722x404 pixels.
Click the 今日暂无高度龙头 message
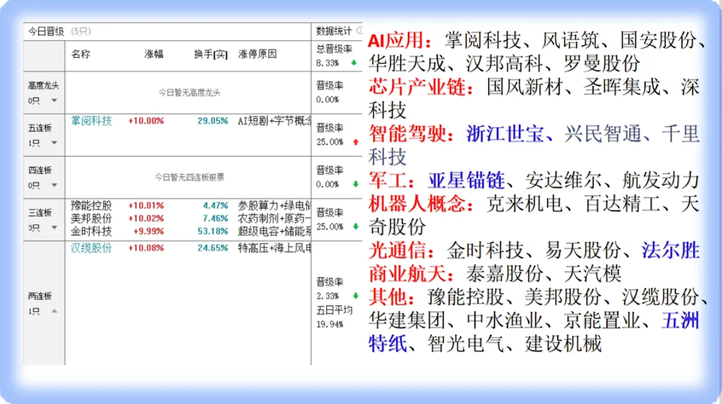click(189, 93)
